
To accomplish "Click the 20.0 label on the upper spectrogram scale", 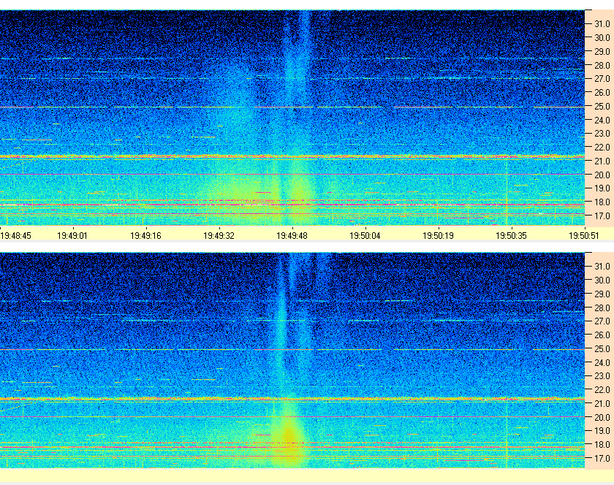I will pos(602,175).
